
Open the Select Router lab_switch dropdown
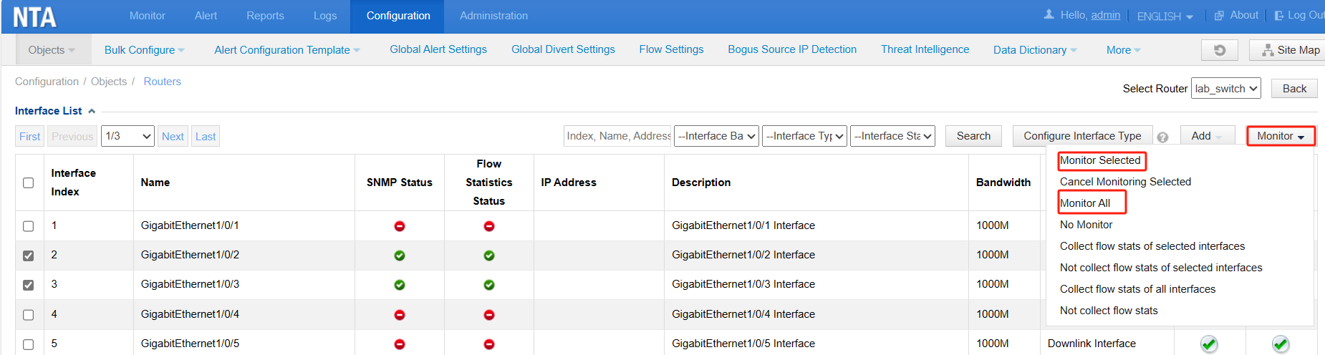[x=1226, y=89]
